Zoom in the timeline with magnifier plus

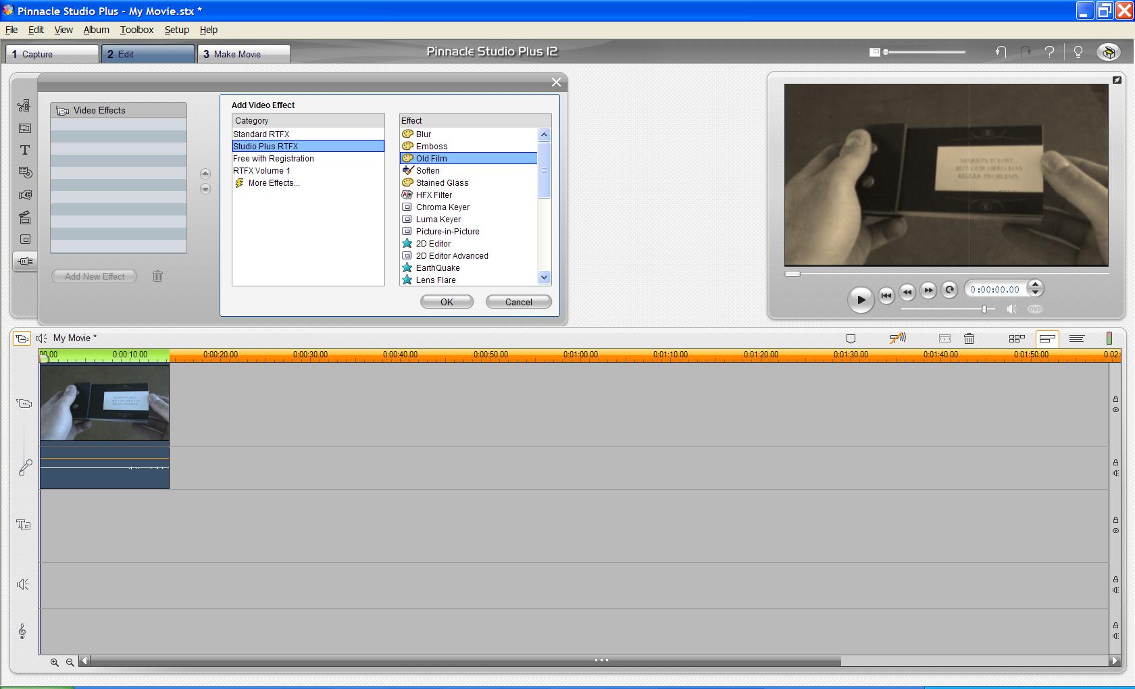[55, 662]
